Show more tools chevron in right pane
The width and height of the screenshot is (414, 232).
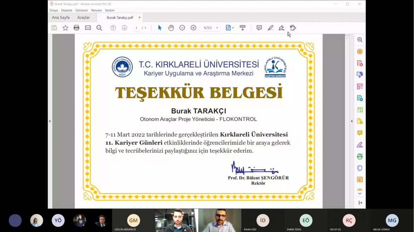360,194
